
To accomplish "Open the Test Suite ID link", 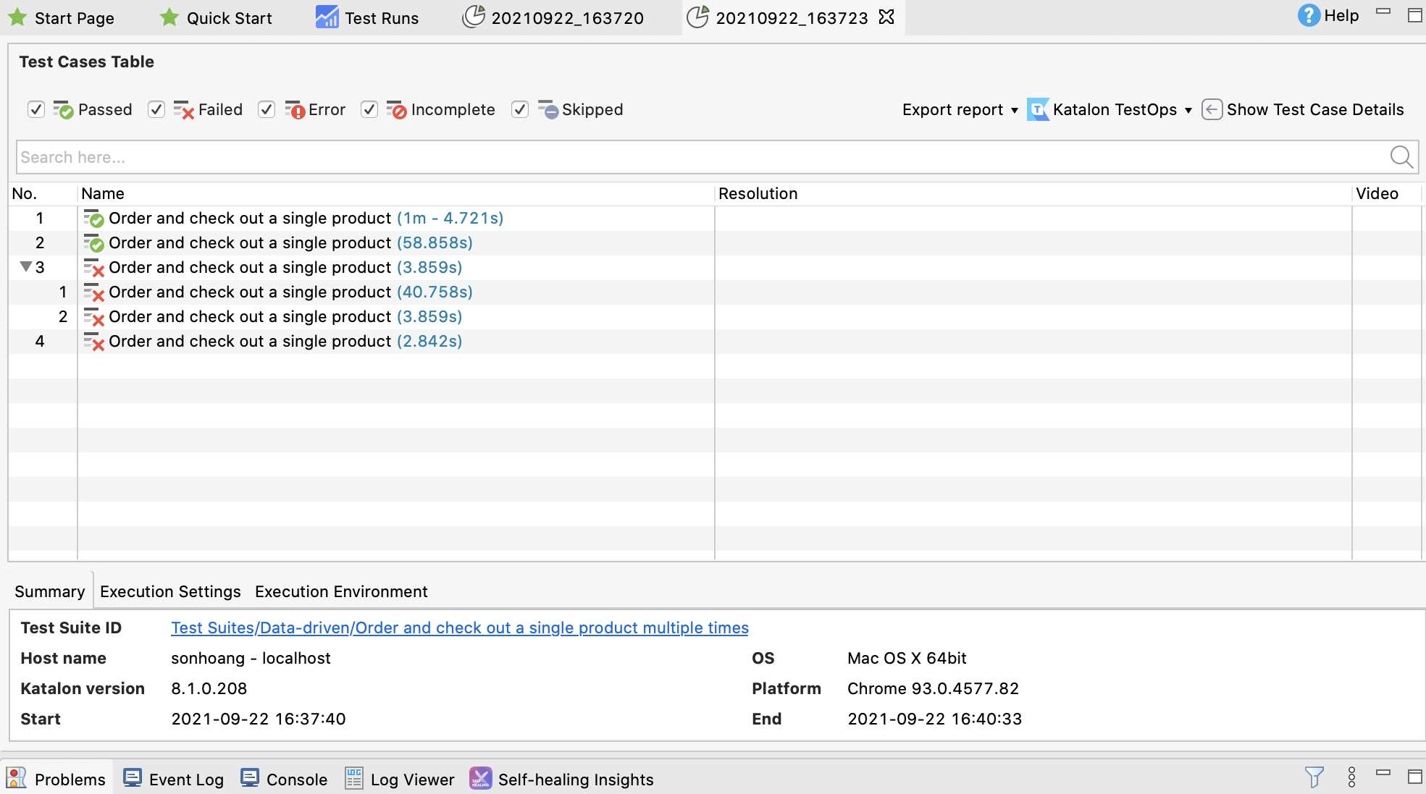I will point(459,628).
